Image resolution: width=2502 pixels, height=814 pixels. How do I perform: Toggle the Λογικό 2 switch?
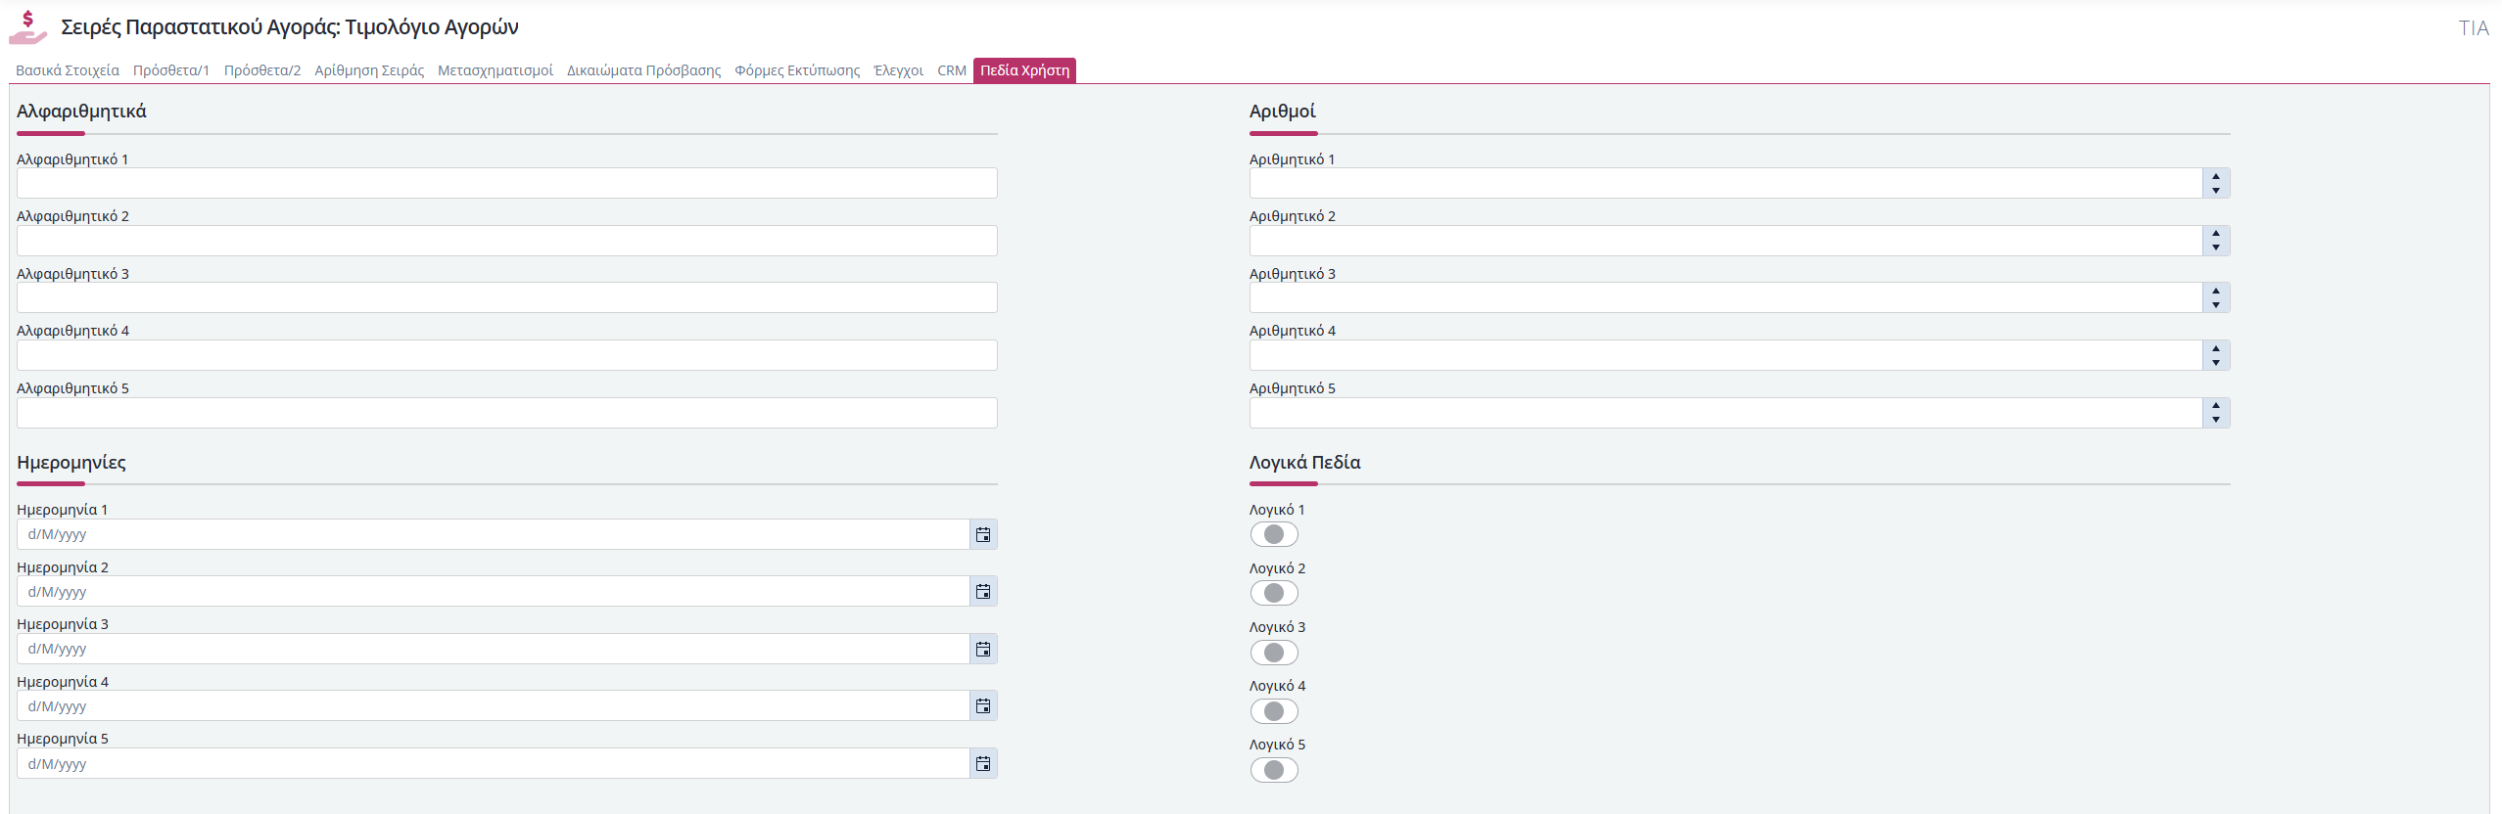click(x=1274, y=593)
